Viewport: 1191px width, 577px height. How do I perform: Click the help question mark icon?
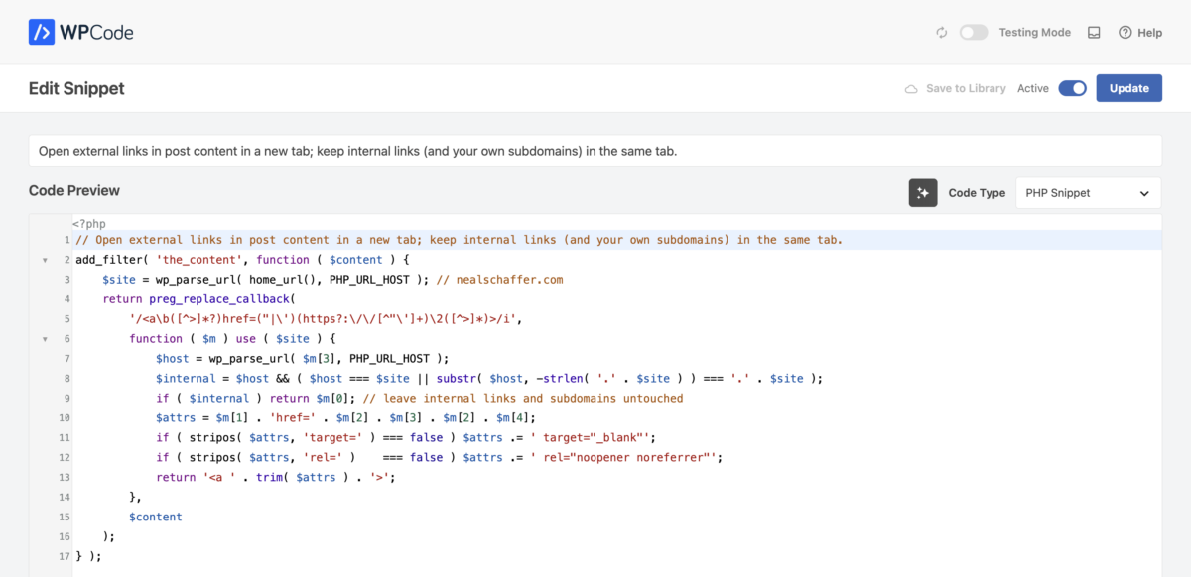(1125, 33)
